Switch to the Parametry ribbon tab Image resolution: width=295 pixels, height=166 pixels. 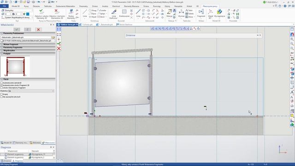tap(83, 6)
